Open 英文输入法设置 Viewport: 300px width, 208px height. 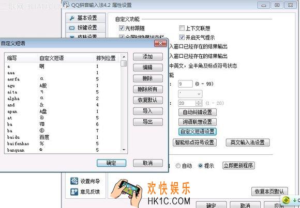248,142
